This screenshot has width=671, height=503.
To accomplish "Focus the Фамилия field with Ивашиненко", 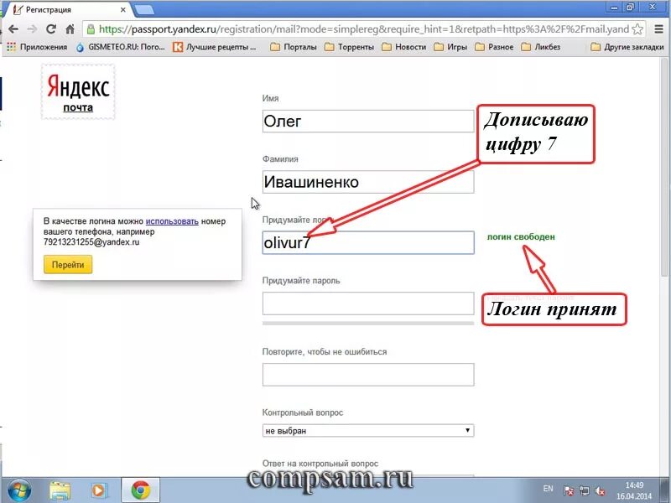I will tap(368, 182).
